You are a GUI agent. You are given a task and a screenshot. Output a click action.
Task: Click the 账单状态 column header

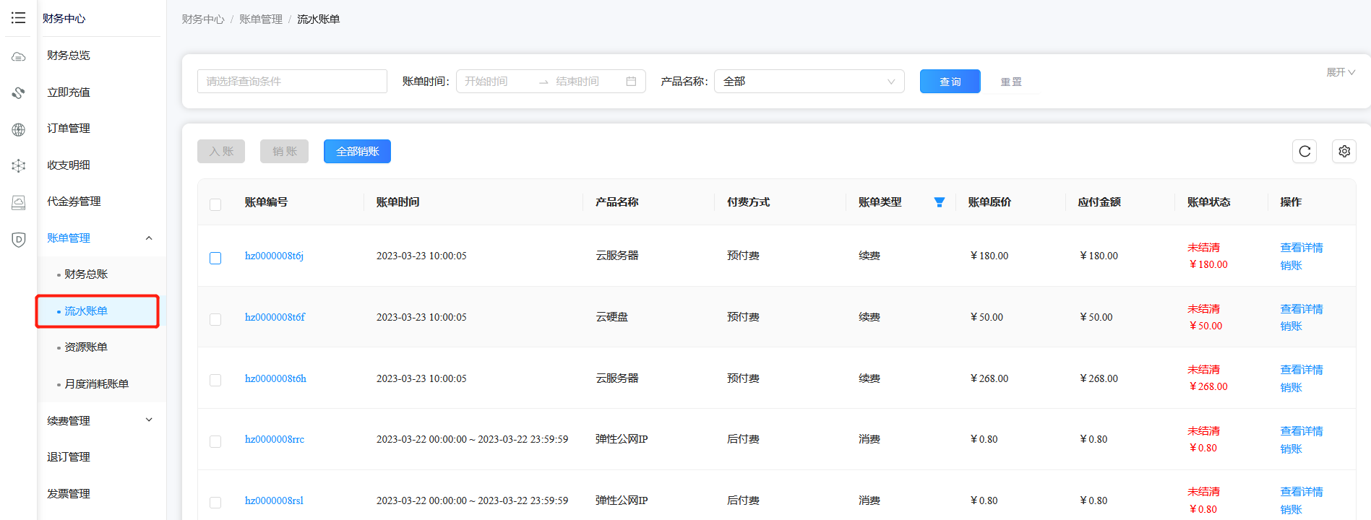(1208, 202)
